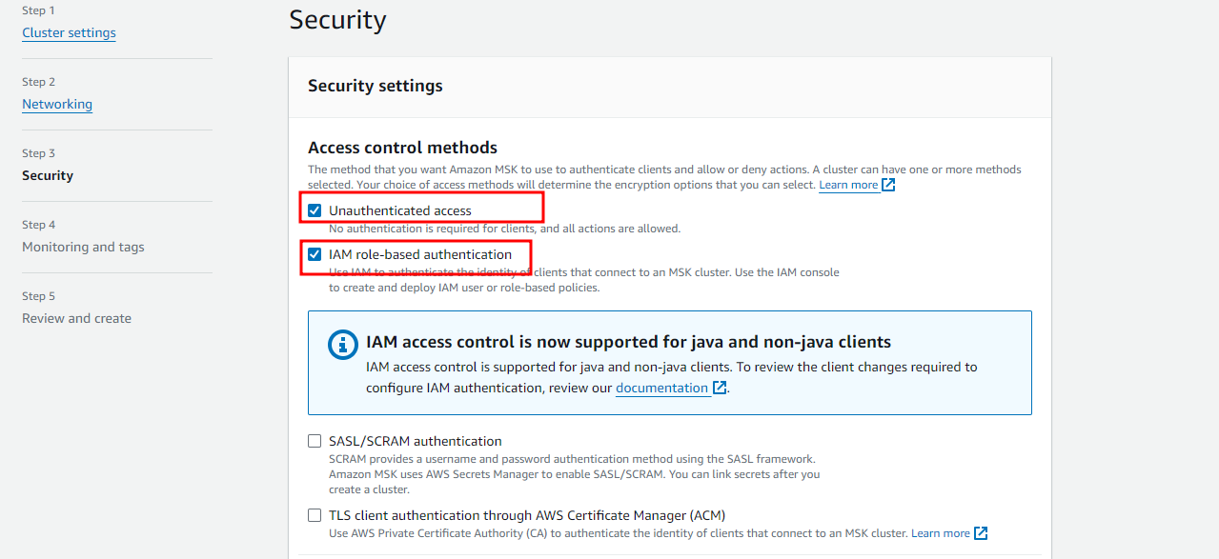1219x559 pixels.
Task: Click the Security page title
Action: coord(337,20)
